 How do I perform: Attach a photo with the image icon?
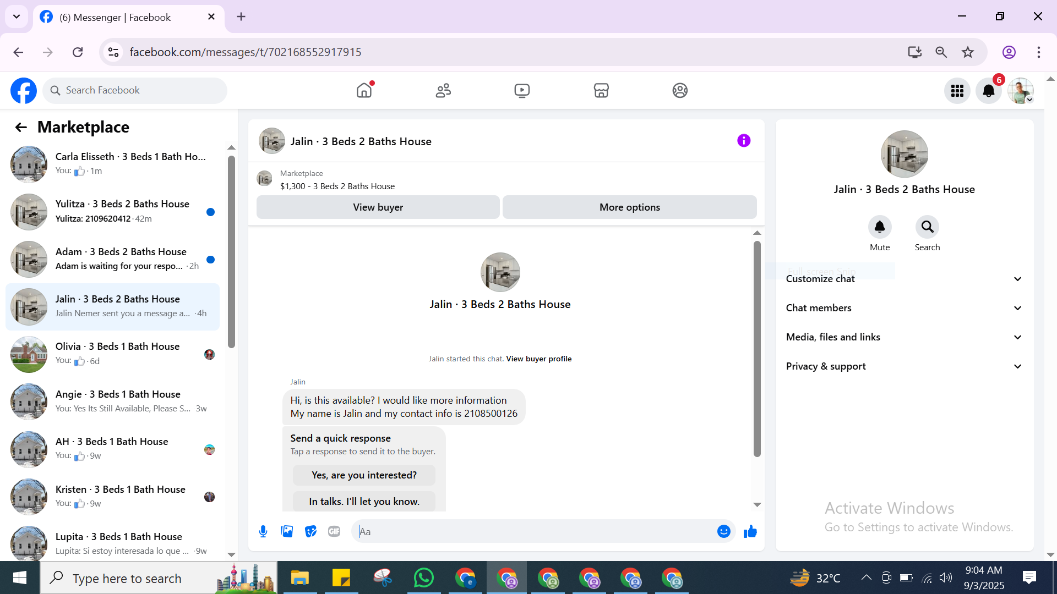click(287, 531)
